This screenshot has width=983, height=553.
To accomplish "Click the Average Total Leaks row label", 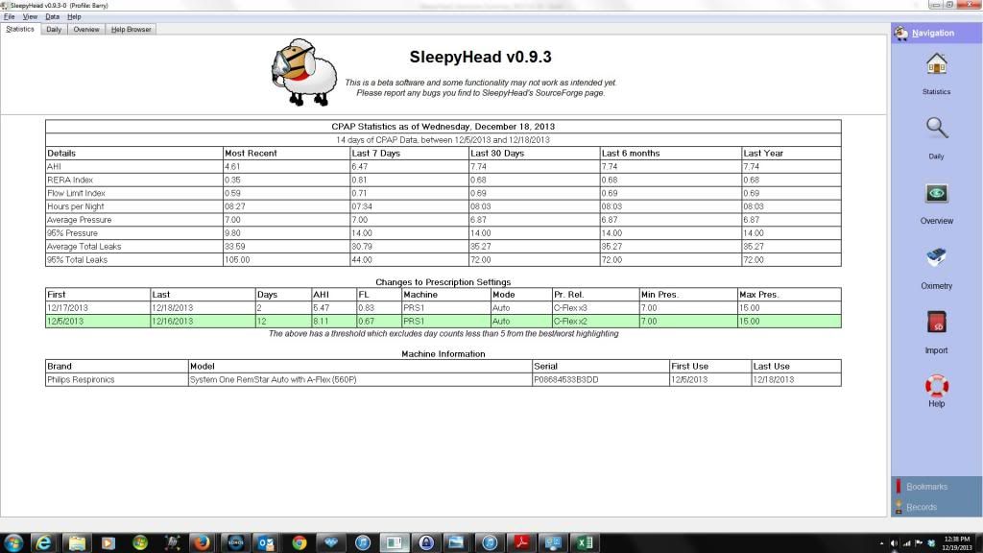I will 84,247.
